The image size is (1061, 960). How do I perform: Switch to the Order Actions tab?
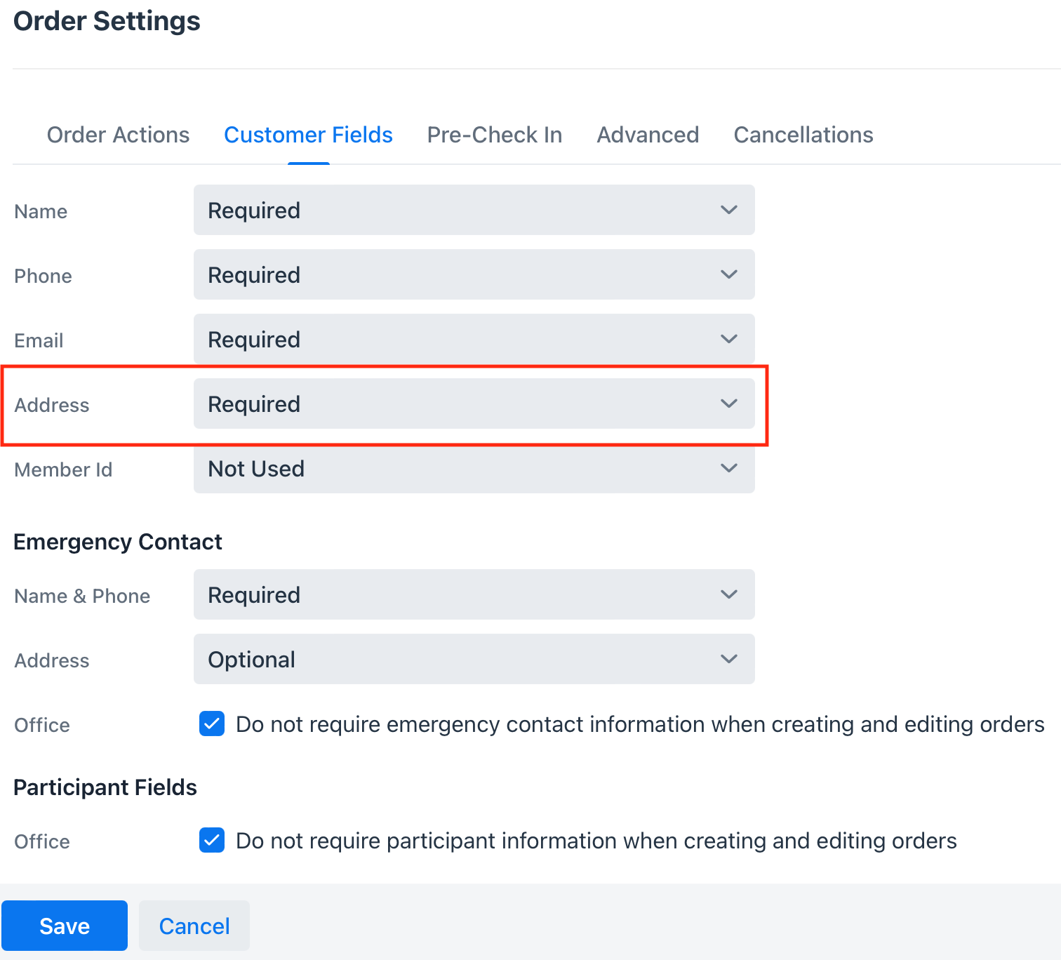click(x=118, y=135)
